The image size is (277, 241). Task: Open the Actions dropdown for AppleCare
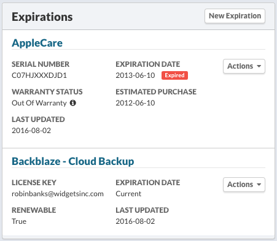(244, 66)
